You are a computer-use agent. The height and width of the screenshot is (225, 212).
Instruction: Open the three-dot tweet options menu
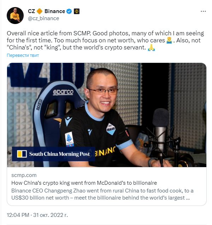[203, 11]
